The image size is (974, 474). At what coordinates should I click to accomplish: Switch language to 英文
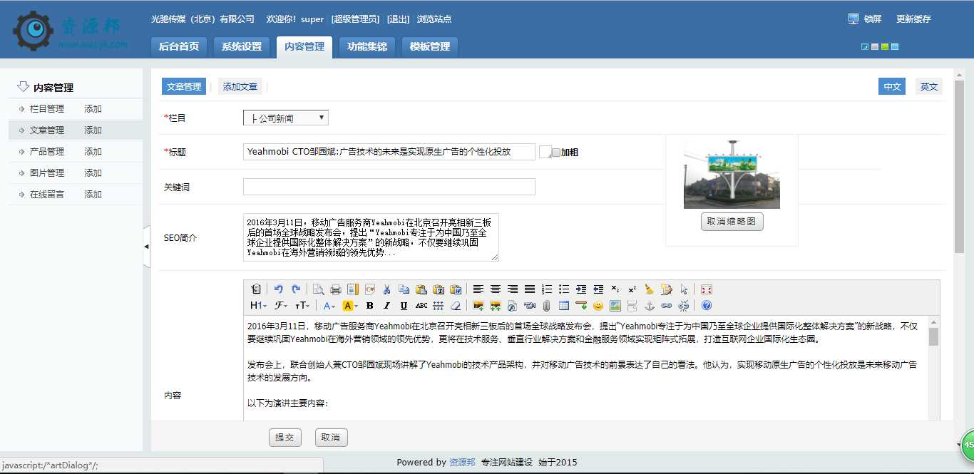click(x=929, y=86)
